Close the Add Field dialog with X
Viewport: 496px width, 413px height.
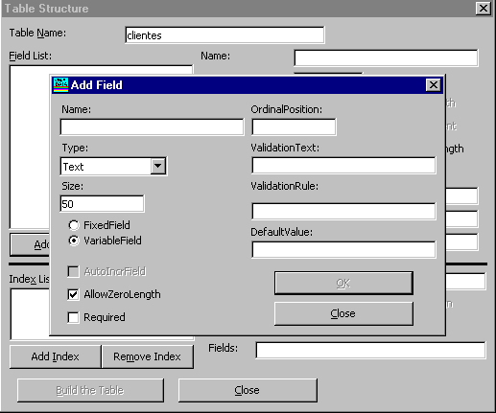[x=434, y=85]
